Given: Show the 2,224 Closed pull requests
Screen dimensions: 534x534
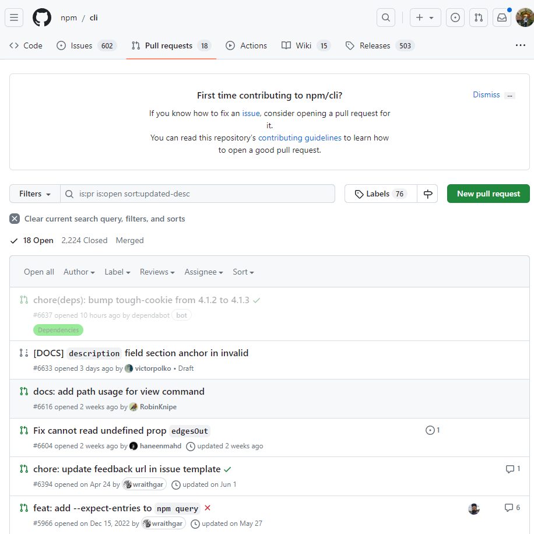Looking at the screenshot, I should tap(85, 240).
